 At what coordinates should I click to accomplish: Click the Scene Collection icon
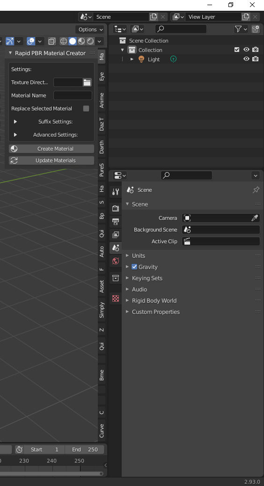pos(123,41)
